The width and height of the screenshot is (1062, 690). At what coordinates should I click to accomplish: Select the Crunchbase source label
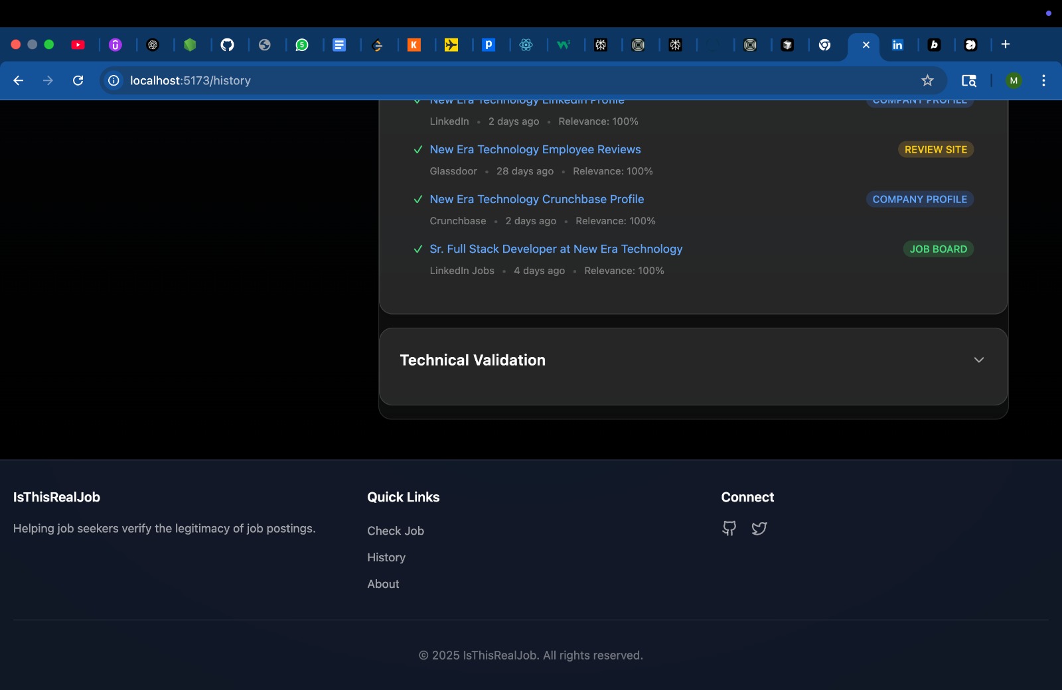pos(457,221)
